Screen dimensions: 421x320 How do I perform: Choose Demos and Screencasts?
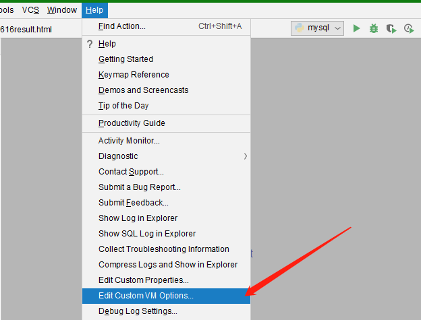(x=166, y=90)
